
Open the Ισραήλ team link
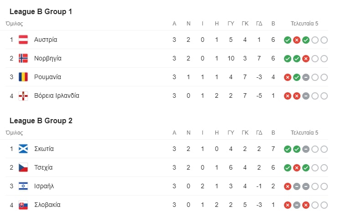44,186
